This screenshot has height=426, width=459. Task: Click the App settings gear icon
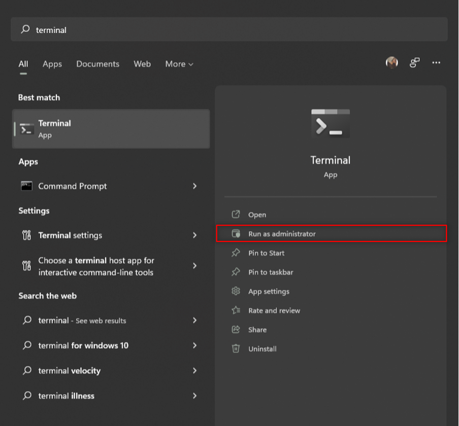tap(236, 291)
